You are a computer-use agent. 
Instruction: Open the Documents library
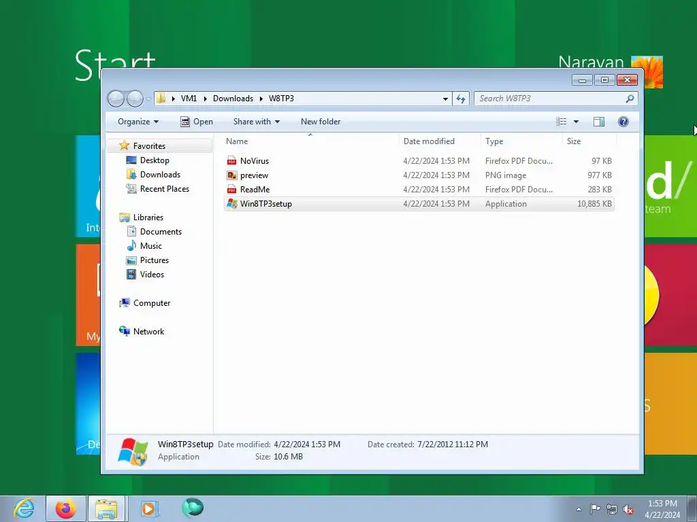(x=161, y=232)
